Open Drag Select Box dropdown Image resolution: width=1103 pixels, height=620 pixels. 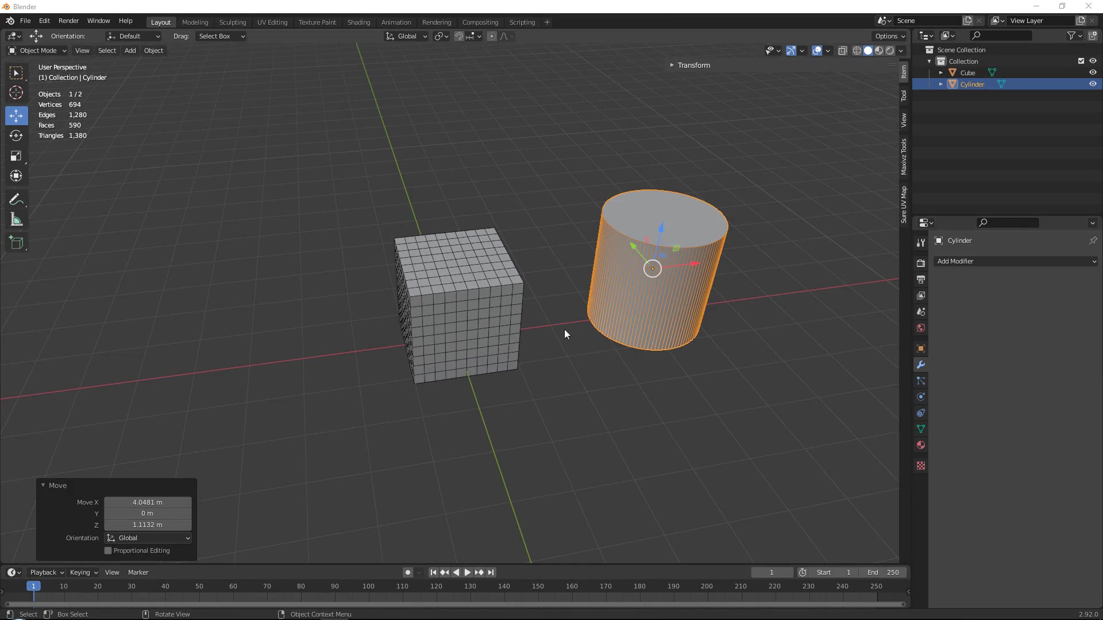point(221,36)
